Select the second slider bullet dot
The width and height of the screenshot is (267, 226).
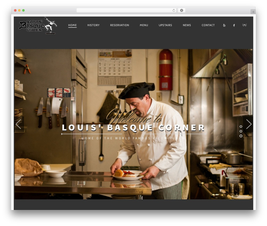coord(241,131)
